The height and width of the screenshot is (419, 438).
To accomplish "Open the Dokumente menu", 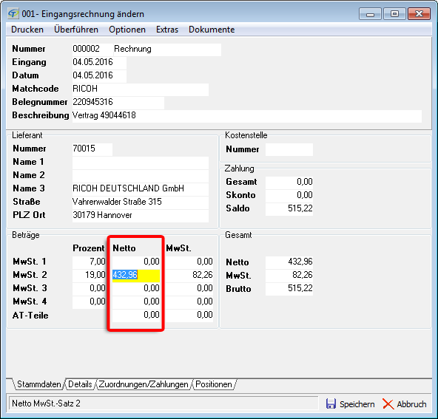I will tap(212, 30).
